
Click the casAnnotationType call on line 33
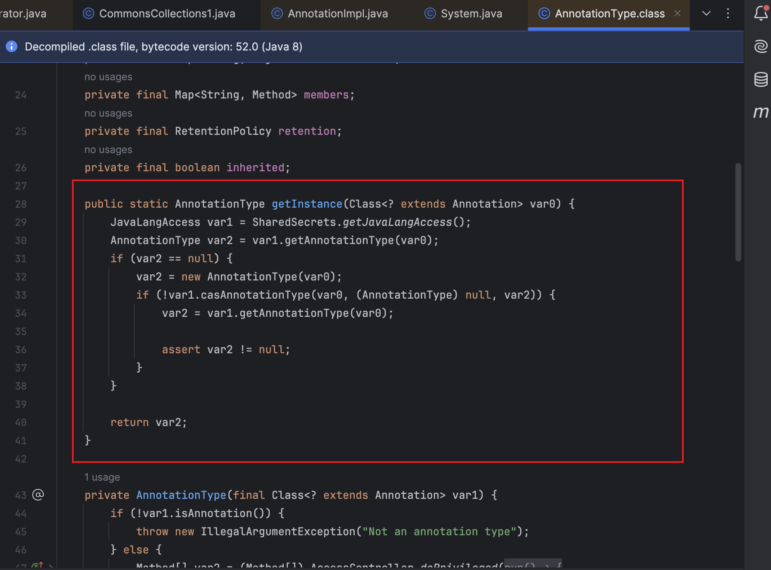point(255,295)
